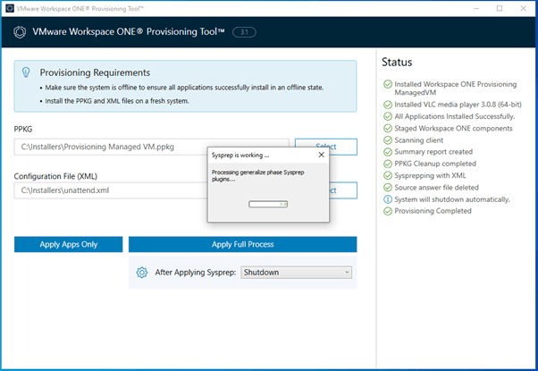This screenshot has width=538, height=371.
Task: Close the Provisioning Tool window
Action: tap(523, 8)
